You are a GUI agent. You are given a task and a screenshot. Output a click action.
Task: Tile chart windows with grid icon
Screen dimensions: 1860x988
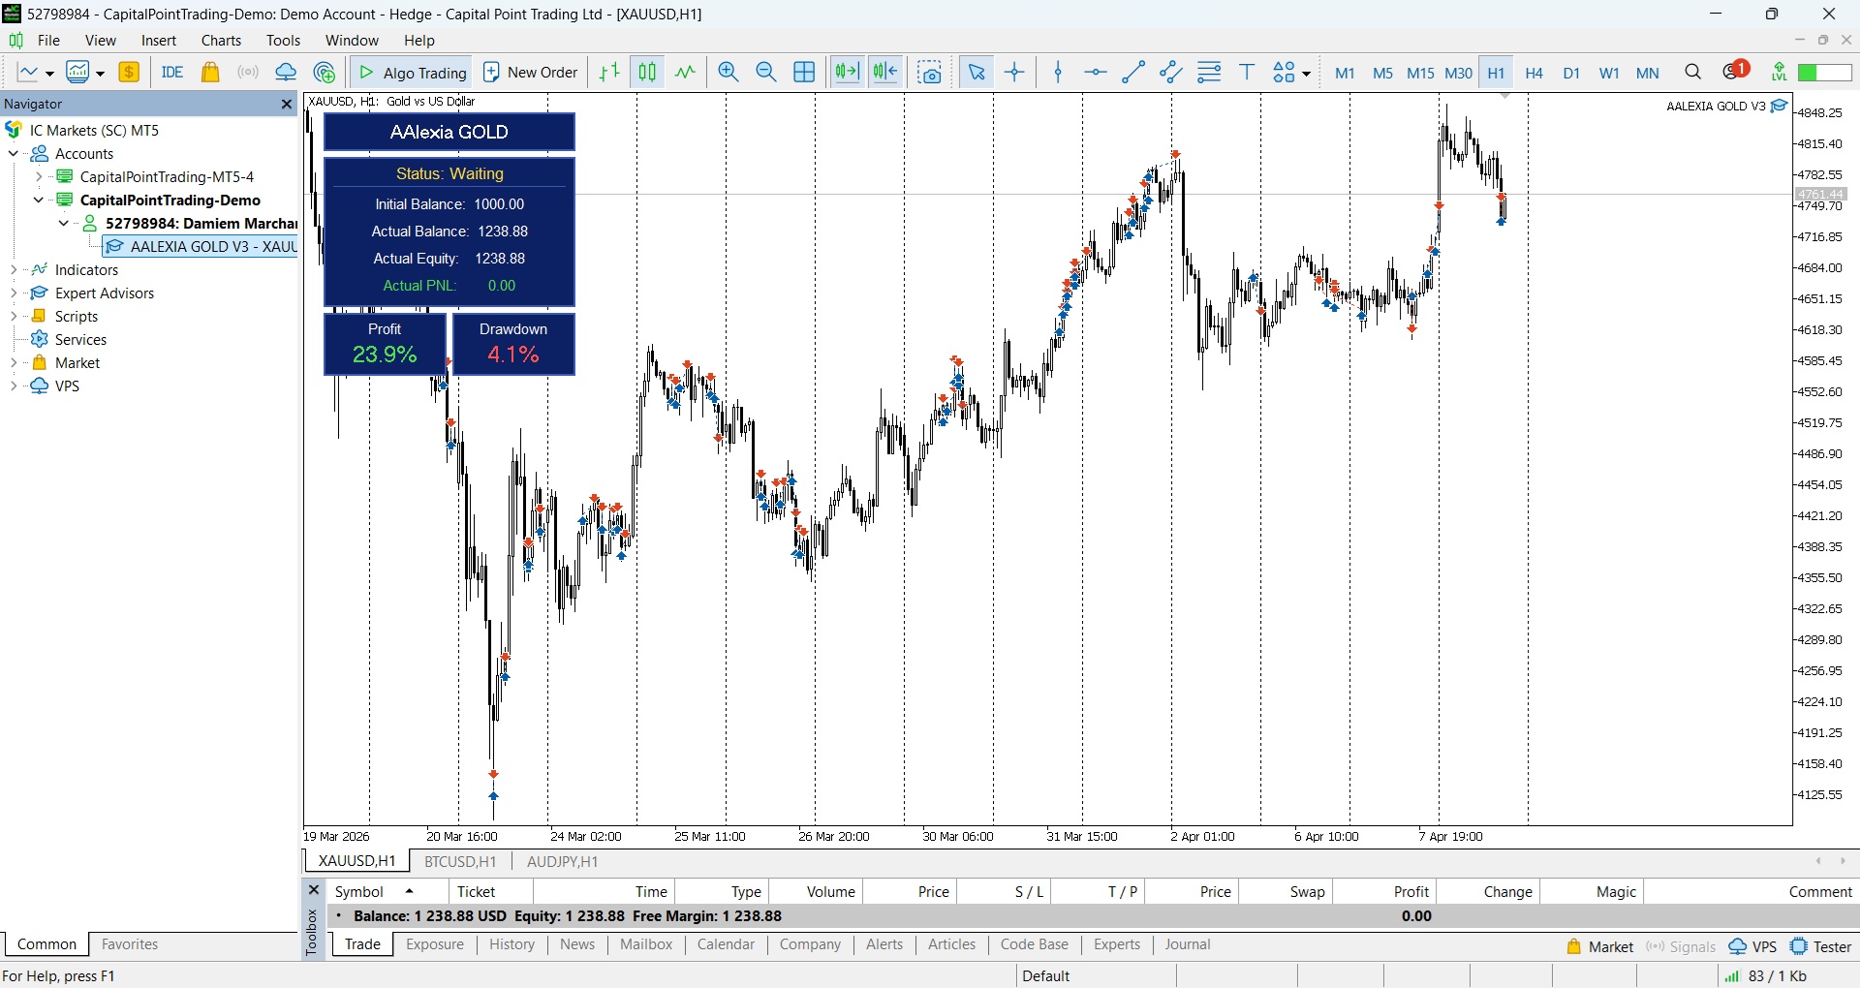[x=804, y=73]
